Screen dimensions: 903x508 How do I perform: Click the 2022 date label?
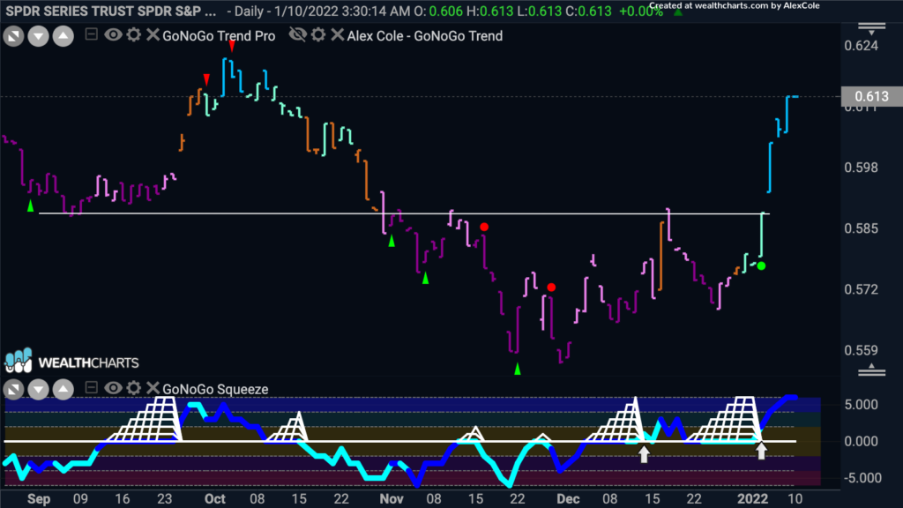click(x=753, y=499)
